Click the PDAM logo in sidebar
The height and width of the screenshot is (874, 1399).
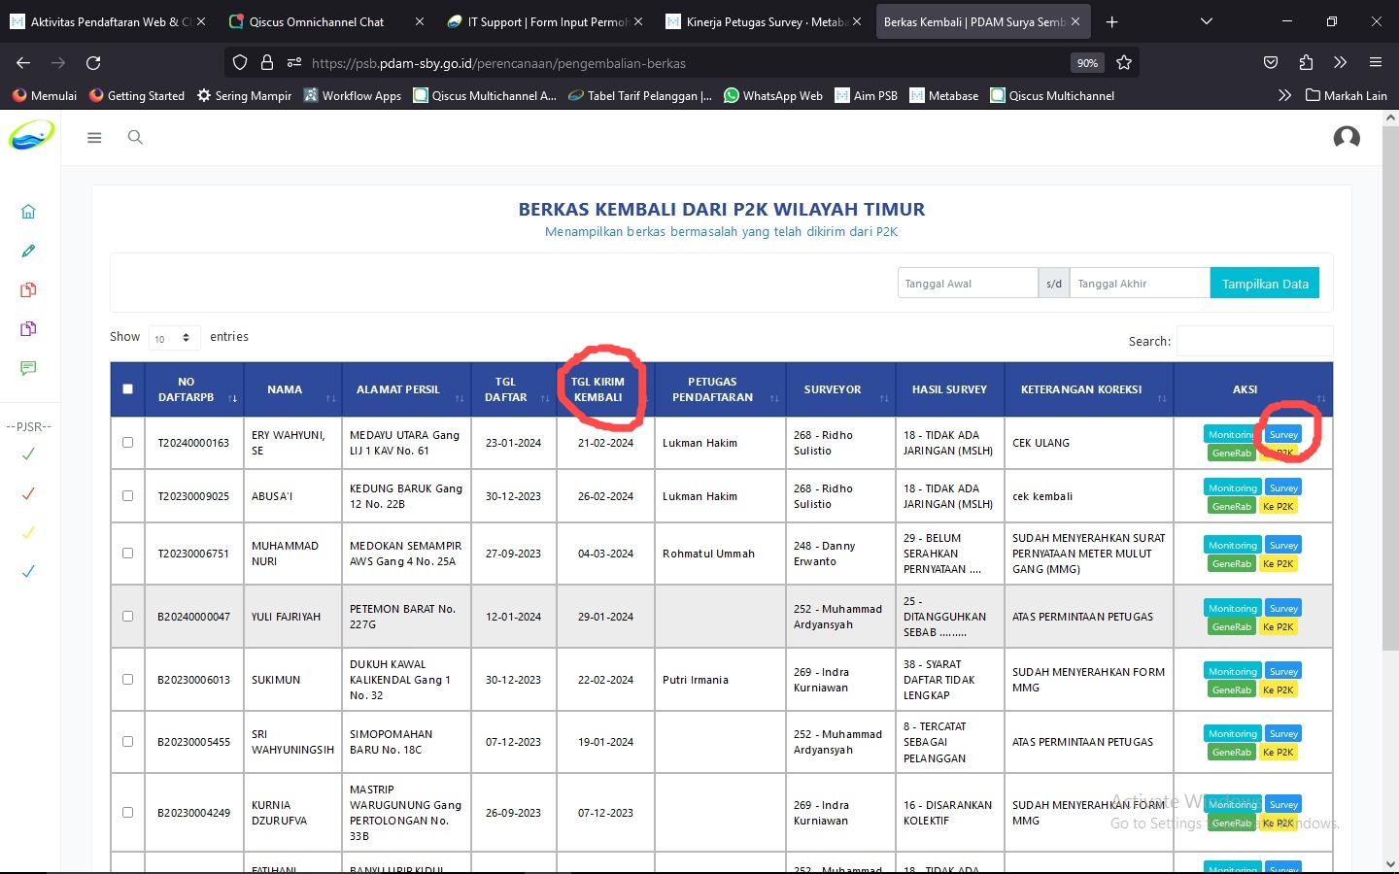tap(31, 134)
